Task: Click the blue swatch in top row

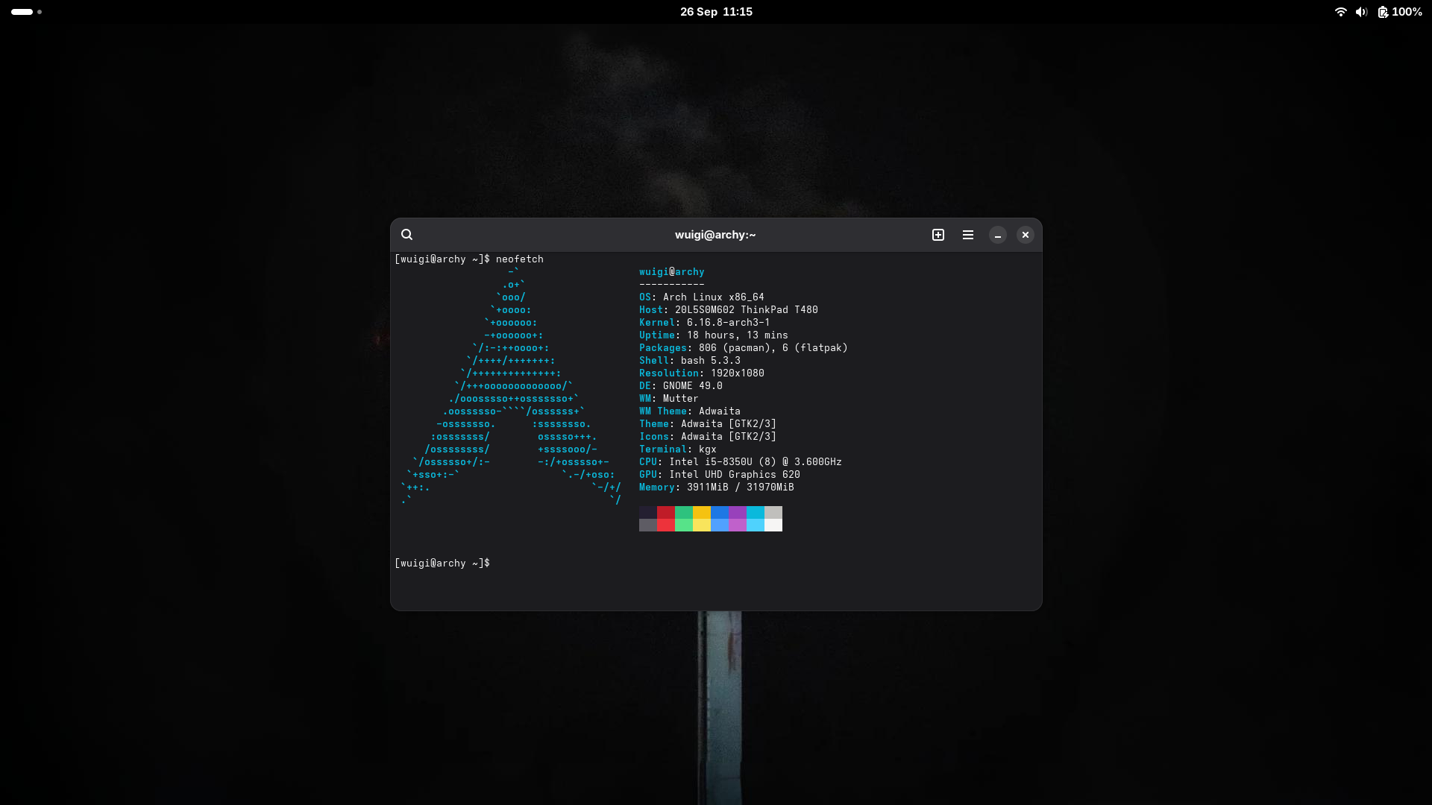Action: tap(720, 512)
